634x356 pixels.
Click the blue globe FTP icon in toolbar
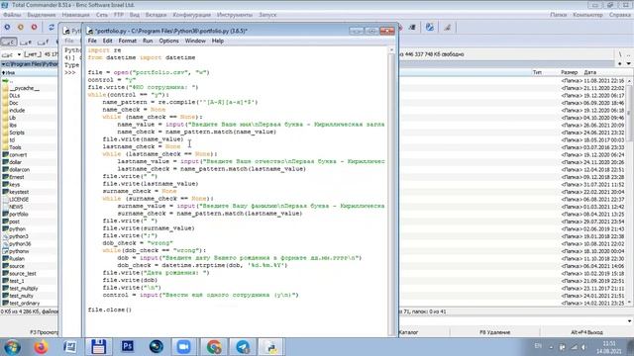coord(430,27)
